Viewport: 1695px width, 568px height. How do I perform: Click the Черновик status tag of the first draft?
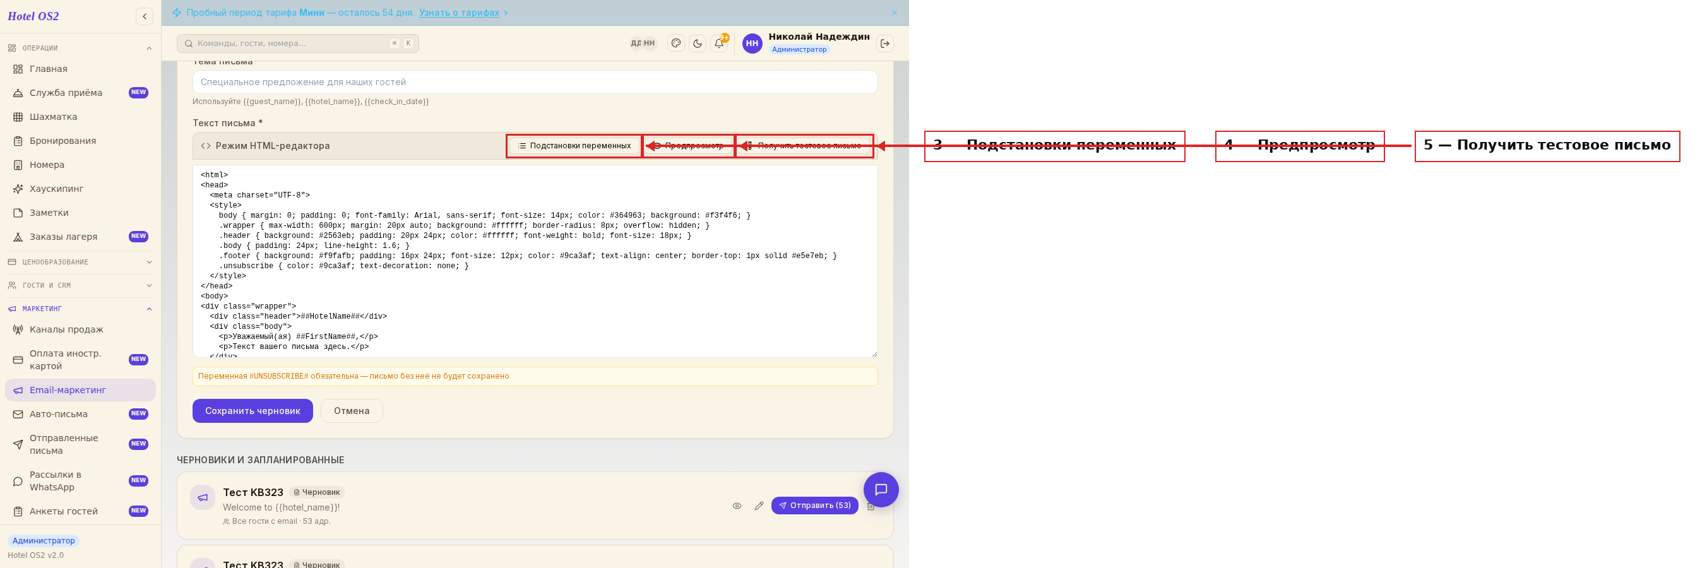pyautogui.click(x=316, y=492)
